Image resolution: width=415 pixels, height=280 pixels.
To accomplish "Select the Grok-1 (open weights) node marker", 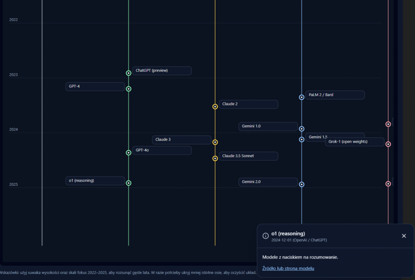I will coord(388,144).
